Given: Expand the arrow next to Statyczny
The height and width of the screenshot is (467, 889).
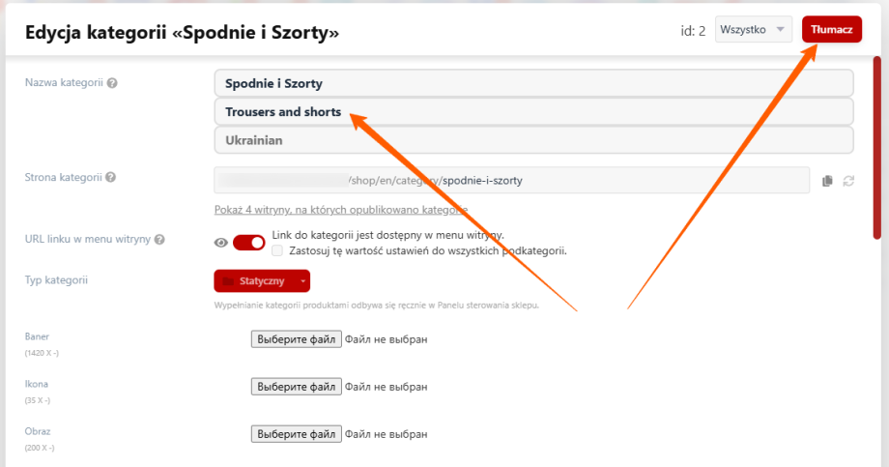Looking at the screenshot, I should [303, 281].
